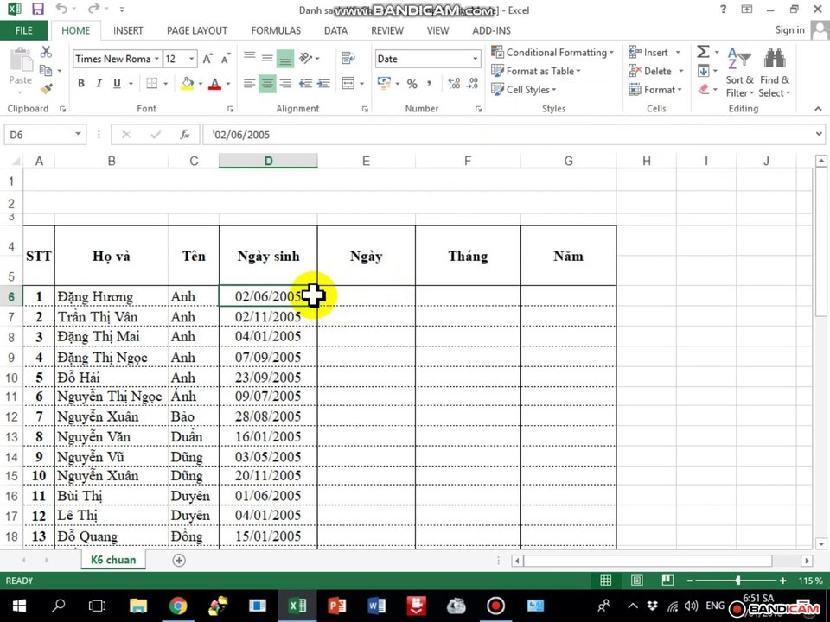Click the Top Align icon
The width and height of the screenshot is (830, 622).
249,56
